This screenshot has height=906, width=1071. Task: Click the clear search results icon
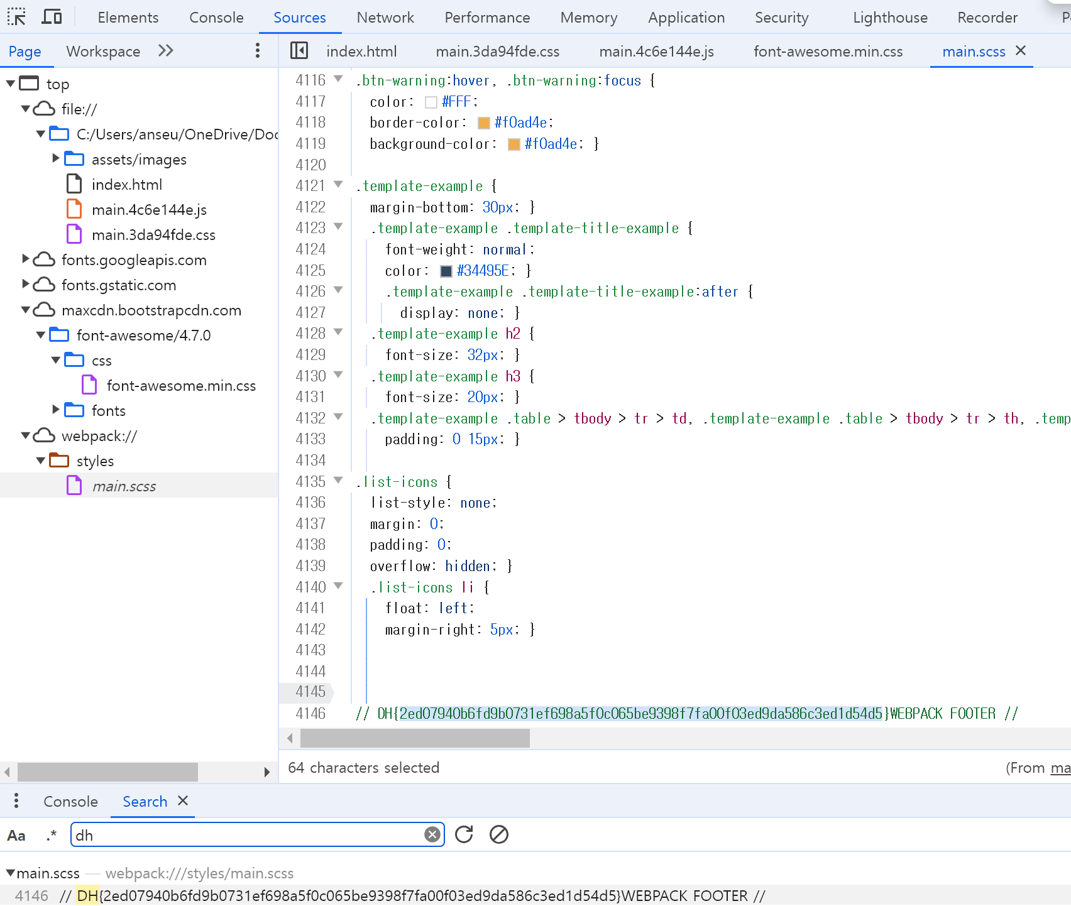click(499, 834)
